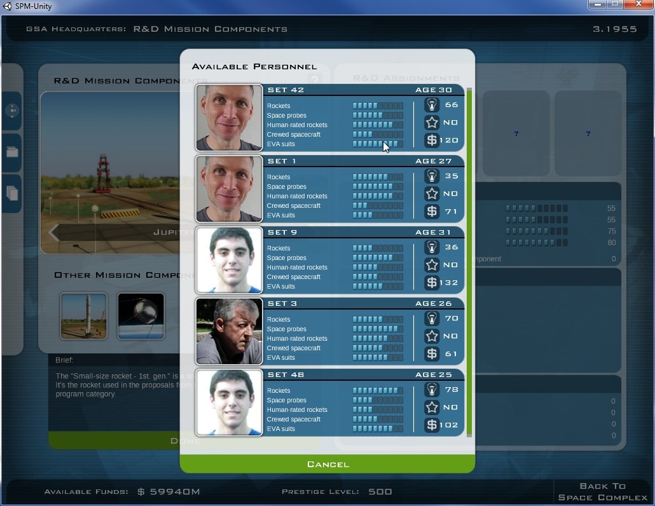Click star icon in Set 42 row
The image size is (655, 506).
coord(432,123)
